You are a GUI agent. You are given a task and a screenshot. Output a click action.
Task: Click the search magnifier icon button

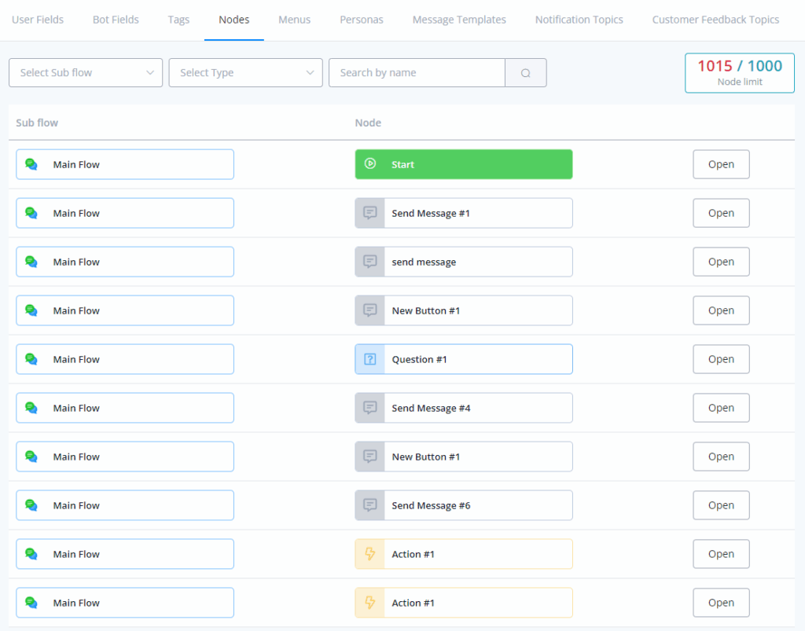click(525, 73)
